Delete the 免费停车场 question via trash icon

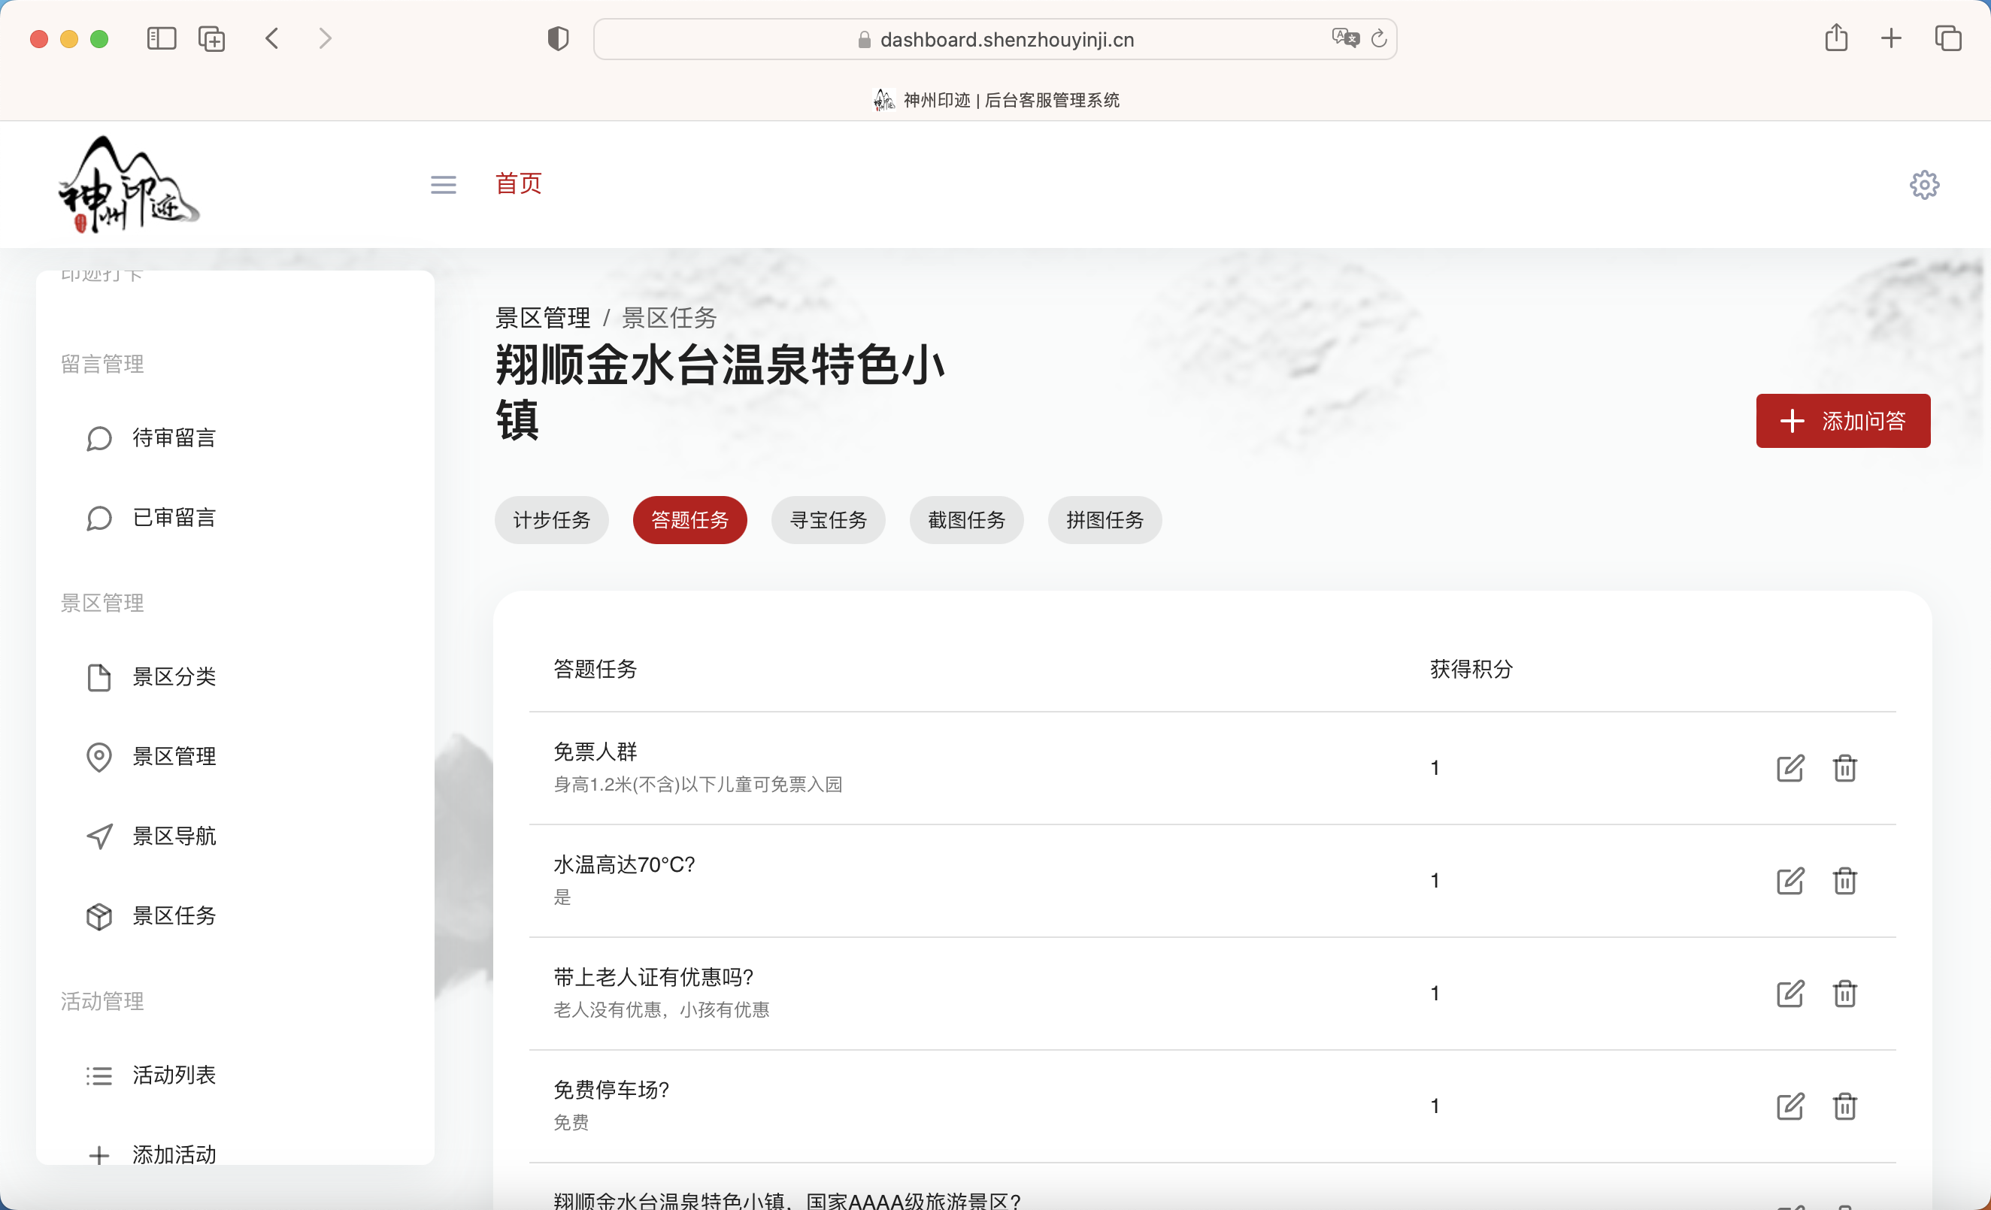point(1844,1106)
